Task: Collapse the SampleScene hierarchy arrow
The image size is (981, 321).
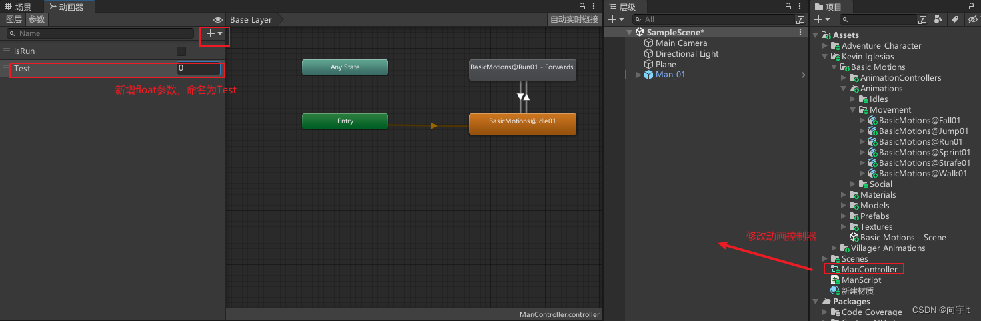Action: pyautogui.click(x=629, y=32)
